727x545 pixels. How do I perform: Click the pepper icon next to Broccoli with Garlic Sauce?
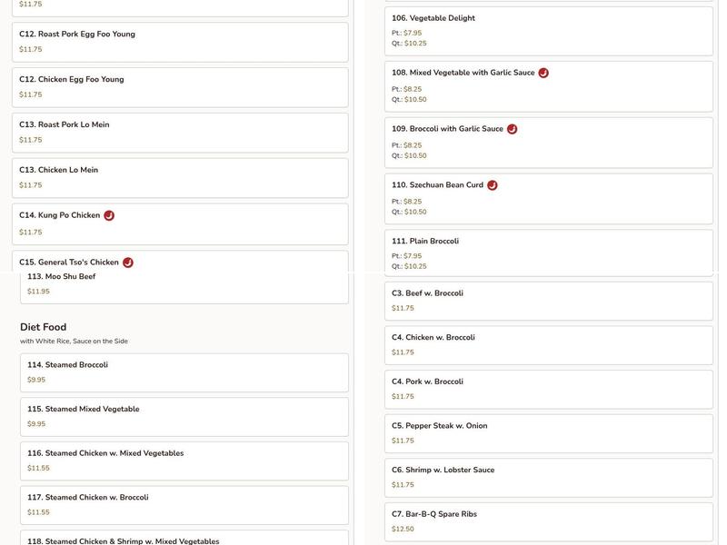click(x=511, y=128)
